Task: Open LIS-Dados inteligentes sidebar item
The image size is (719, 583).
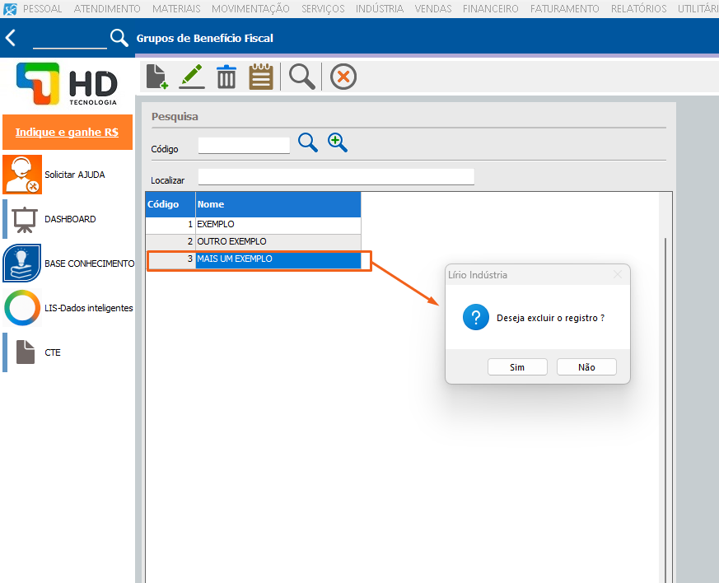Action: pos(68,308)
